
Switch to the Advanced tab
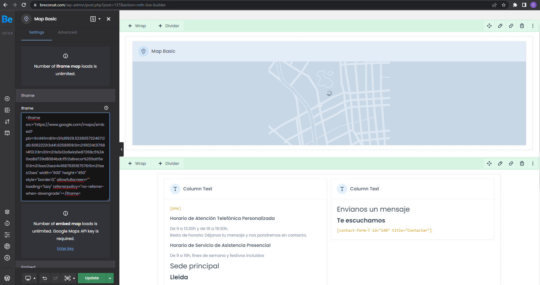click(67, 32)
